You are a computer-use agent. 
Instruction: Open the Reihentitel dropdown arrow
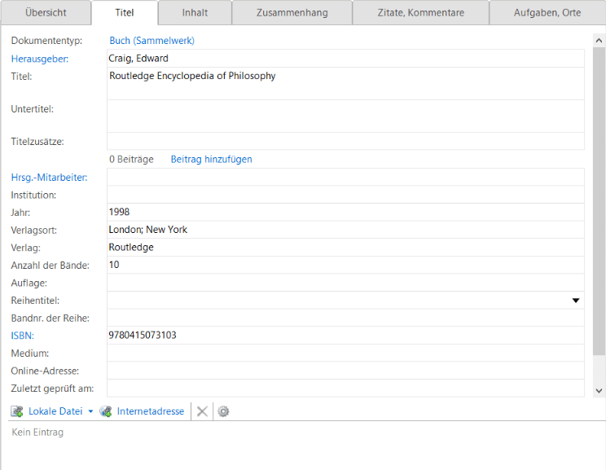(576, 301)
